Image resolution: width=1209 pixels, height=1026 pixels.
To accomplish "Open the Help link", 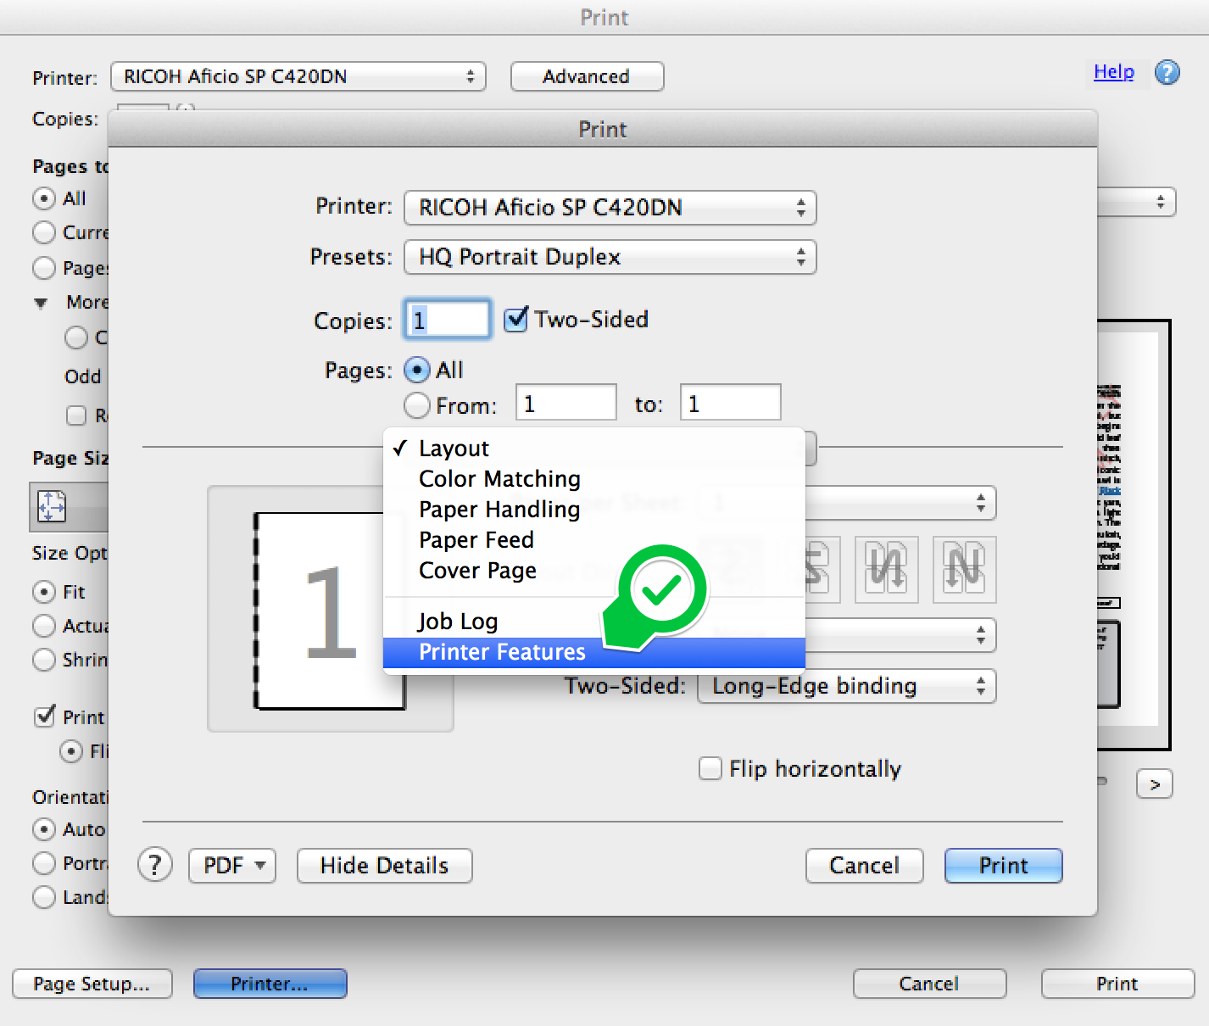I will (1113, 72).
